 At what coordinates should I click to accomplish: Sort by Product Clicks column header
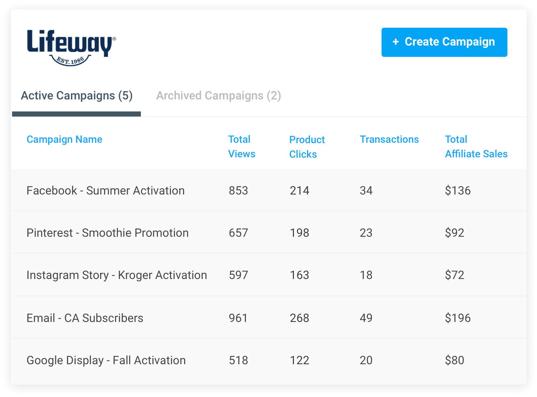[x=307, y=147]
